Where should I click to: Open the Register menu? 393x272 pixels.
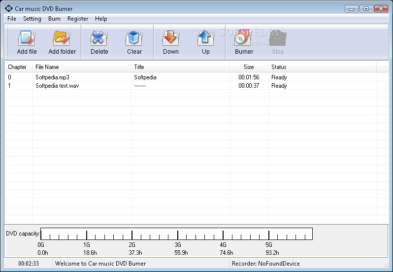coord(78,19)
